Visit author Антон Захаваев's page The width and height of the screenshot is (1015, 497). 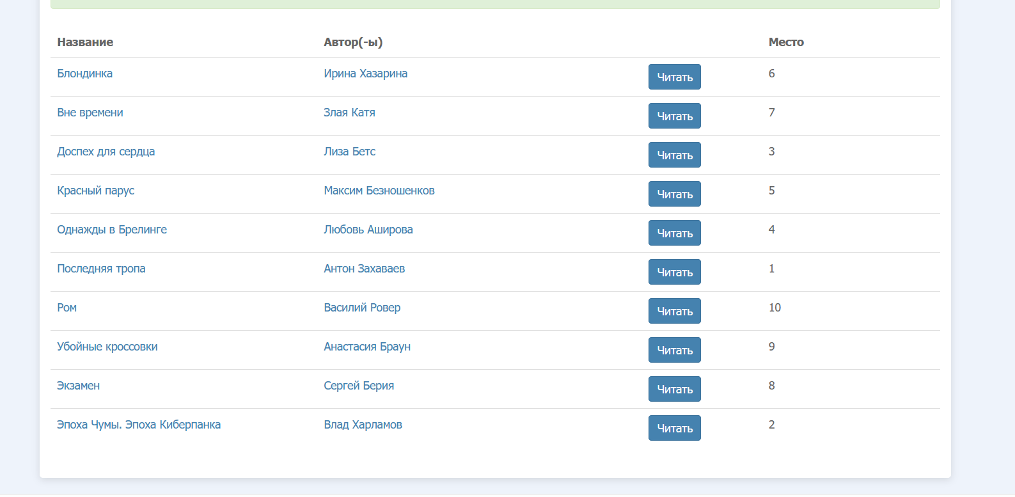(x=364, y=269)
